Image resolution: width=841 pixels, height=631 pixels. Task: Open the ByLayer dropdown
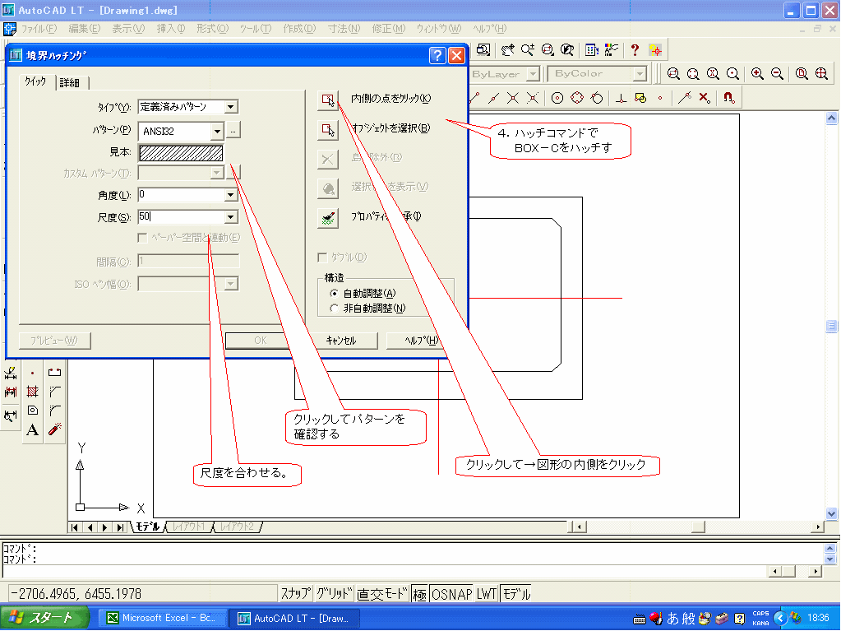[533, 74]
